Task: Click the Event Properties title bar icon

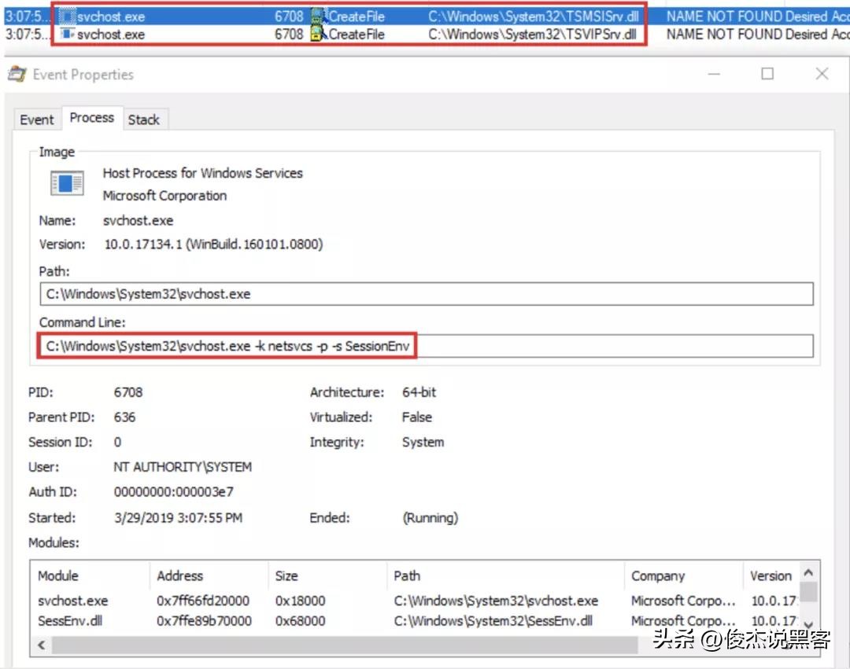Action: pyautogui.click(x=16, y=75)
